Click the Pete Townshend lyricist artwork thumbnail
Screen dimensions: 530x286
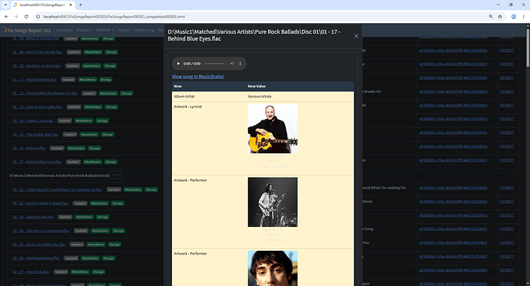pos(273,129)
